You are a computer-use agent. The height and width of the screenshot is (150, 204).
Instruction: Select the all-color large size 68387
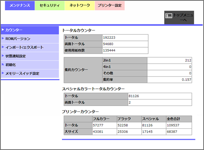172,132
